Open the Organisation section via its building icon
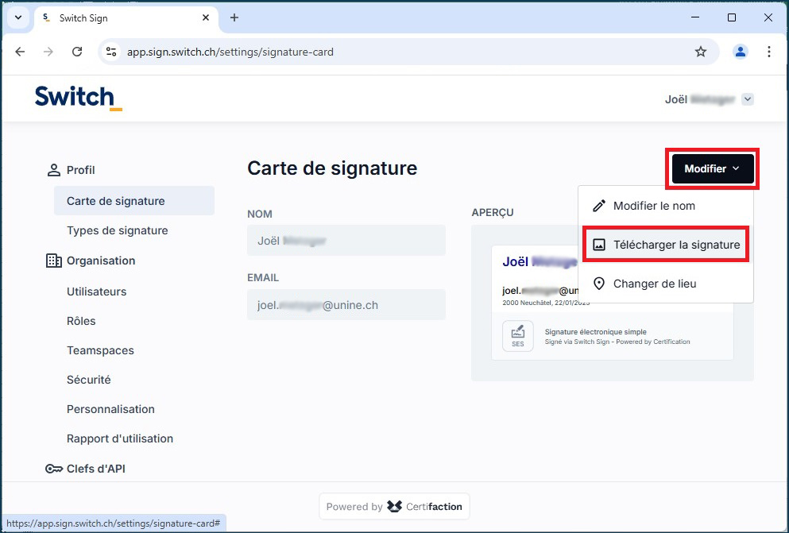 pyautogui.click(x=54, y=261)
